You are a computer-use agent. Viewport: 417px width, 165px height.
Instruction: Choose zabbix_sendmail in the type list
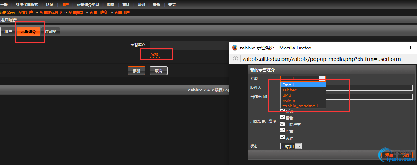[x=303, y=106]
